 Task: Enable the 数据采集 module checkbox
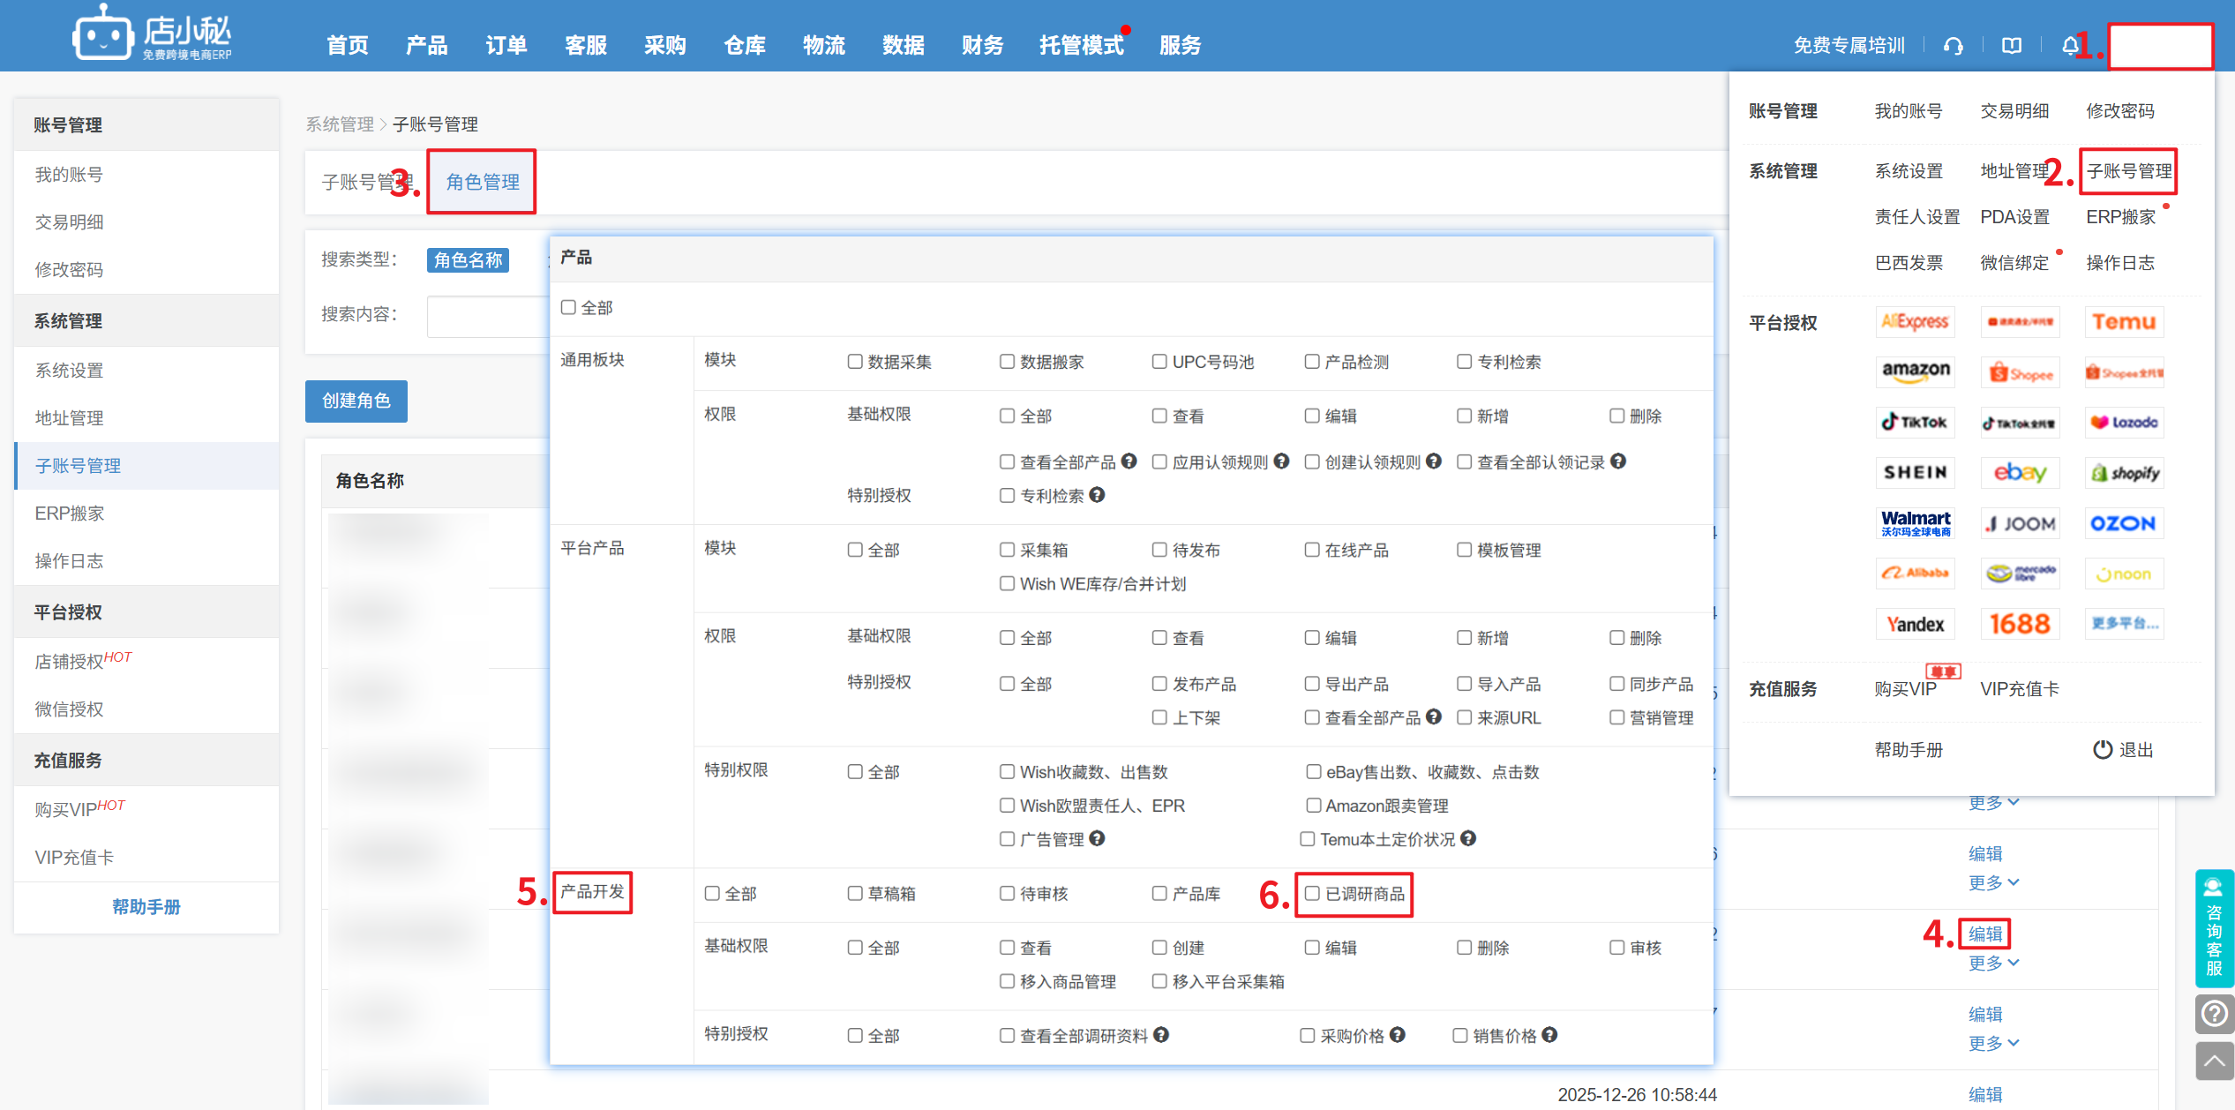point(854,362)
